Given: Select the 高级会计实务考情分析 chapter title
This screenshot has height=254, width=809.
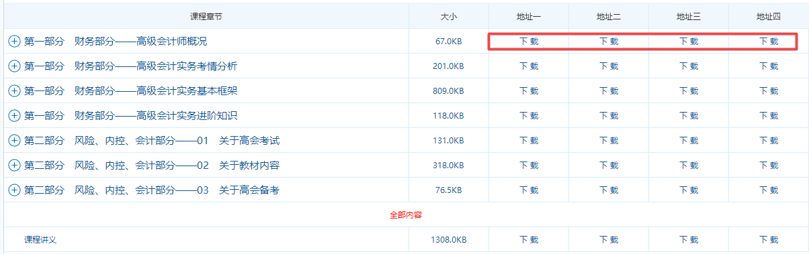Looking at the screenshot, I should [130, 66].
